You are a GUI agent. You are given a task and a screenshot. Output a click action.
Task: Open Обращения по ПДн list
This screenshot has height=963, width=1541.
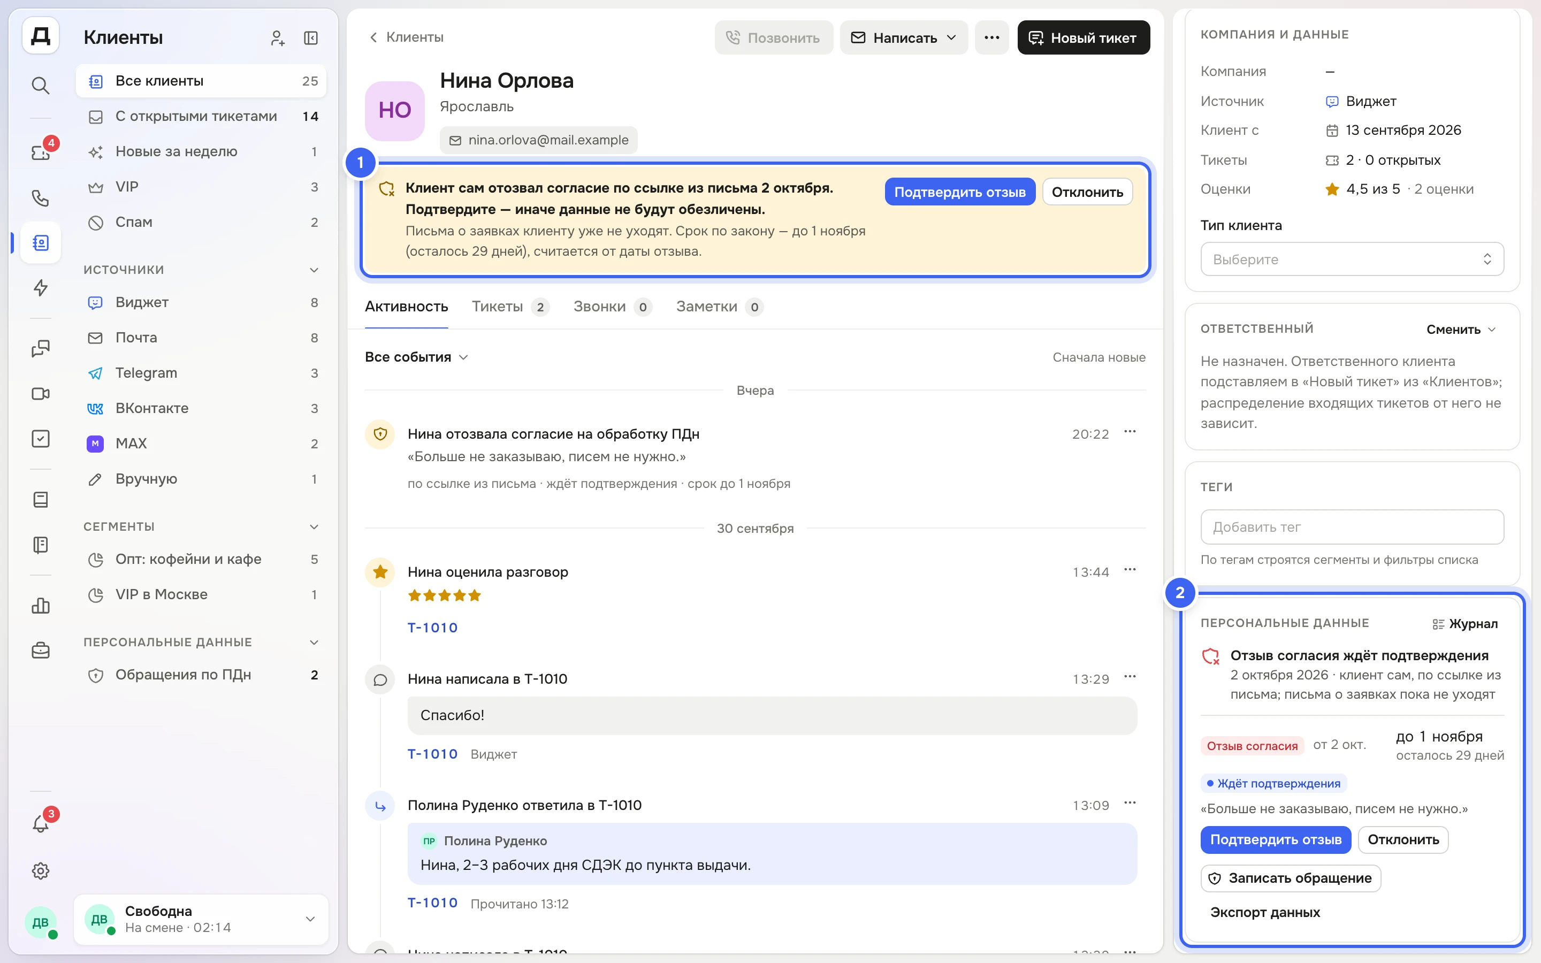(201, 675)
